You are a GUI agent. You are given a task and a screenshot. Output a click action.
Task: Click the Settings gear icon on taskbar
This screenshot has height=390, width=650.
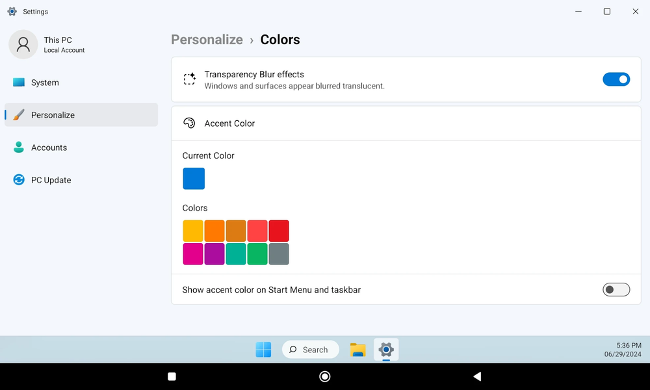(386, 350)
